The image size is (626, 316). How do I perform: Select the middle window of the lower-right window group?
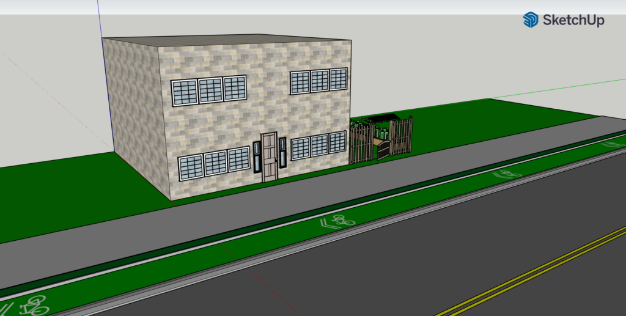[x=320, y=145]
